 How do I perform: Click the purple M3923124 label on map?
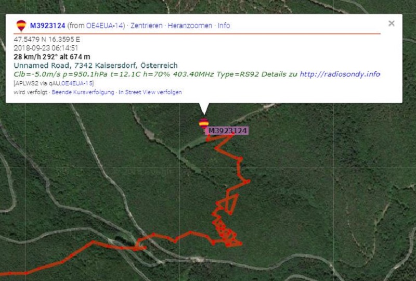[227, 131]
